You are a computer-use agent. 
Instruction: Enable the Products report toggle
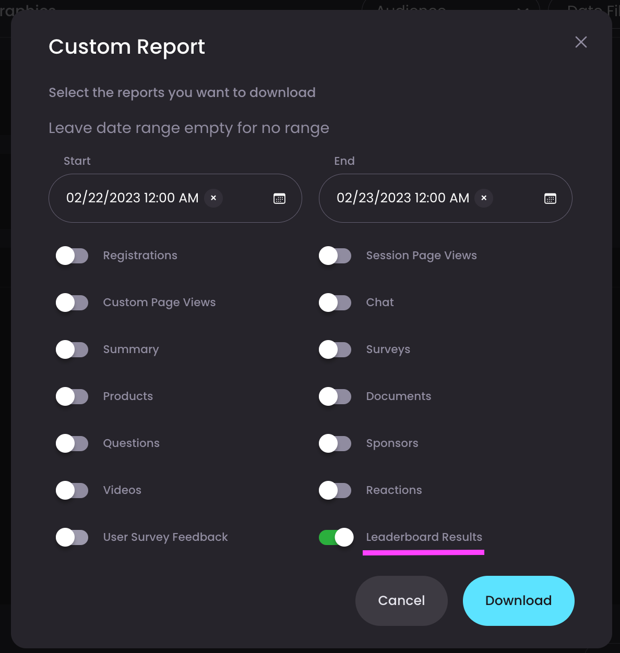click(x=72, y=396)
